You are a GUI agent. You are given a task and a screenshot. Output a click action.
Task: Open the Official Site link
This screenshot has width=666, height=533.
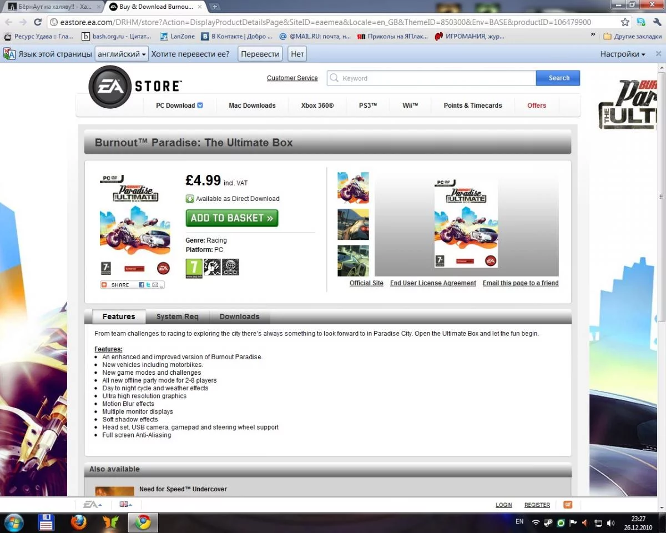coord(366,283)
